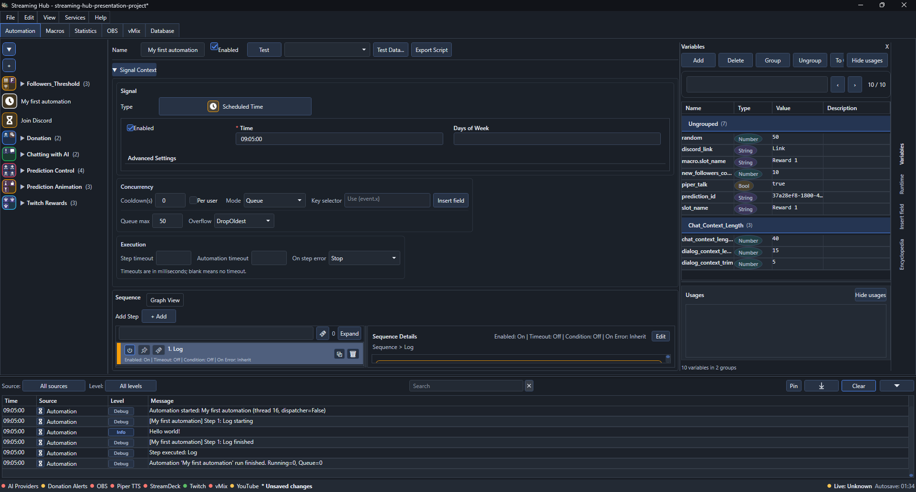Toggle the signal Enabled checkbox
The image size is (916, 492).
pos(130,128)
